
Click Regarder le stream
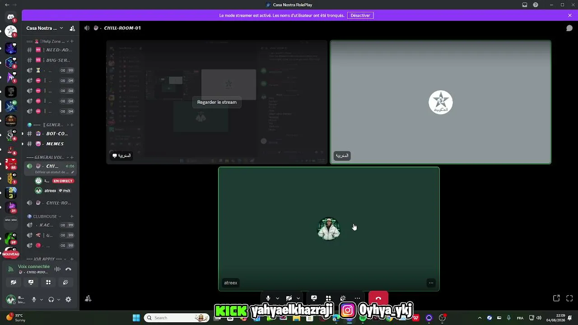coord(217,102)
